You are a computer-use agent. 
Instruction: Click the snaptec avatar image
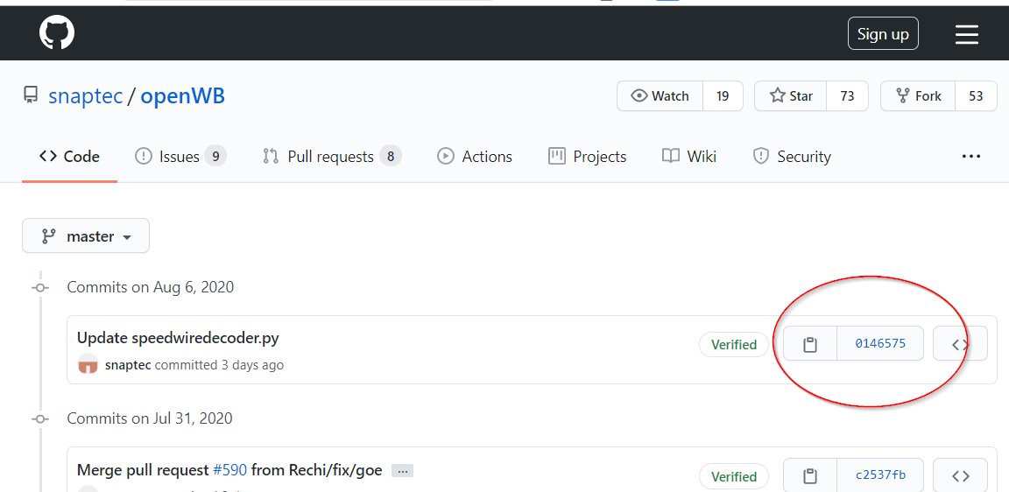[x=88, y=365]
